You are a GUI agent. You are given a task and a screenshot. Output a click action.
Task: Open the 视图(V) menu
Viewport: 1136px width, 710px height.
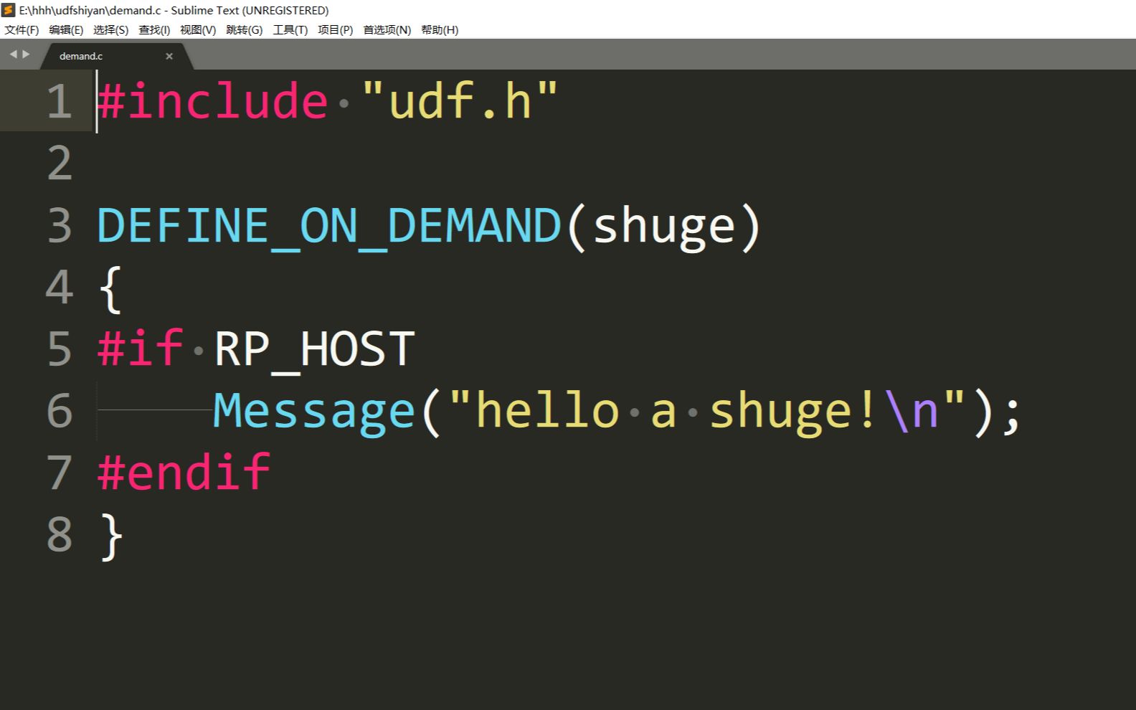point(198,29)
